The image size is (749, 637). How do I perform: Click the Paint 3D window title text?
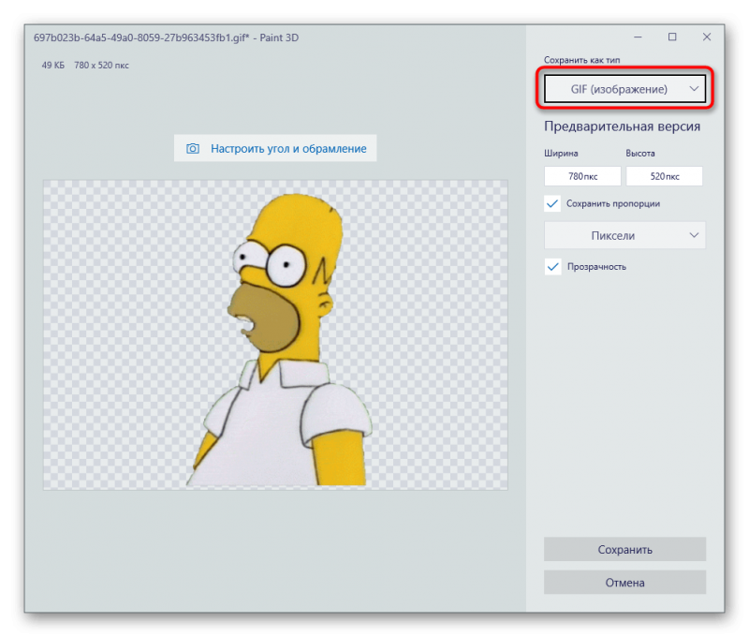point(166,37)
